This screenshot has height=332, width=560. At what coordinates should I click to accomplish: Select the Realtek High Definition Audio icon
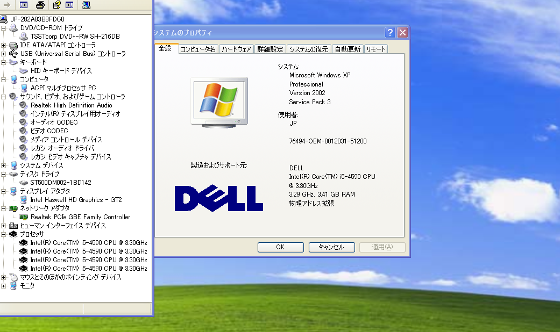(24, 105)
